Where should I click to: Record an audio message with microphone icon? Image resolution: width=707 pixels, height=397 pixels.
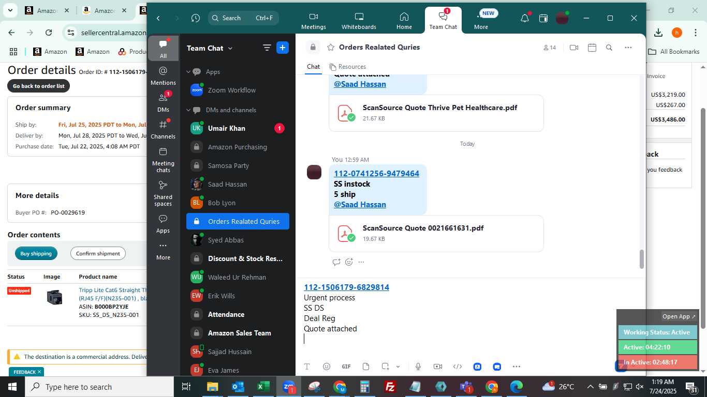[418, 367]
